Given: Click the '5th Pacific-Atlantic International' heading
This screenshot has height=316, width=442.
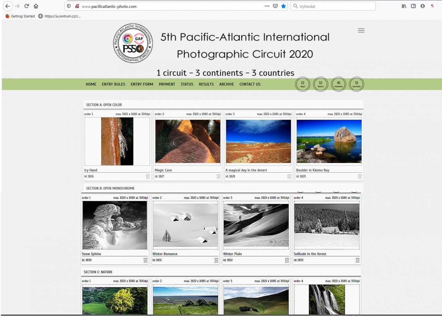Looking at the screenshot, I should tap(245, 37).
